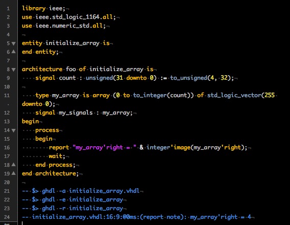
Task: Click line number 24 in gutter
Action: pyautogui.click(x=7, y=217)
